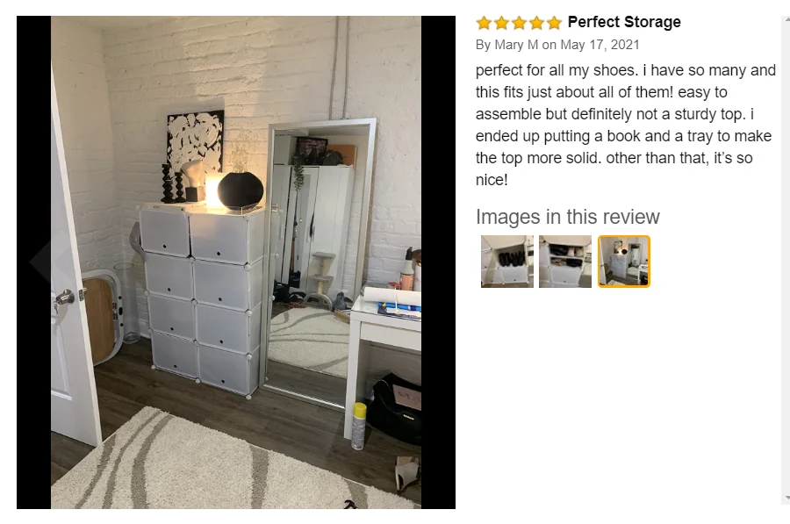Click the scrollbar down arrow

point(786,499)
